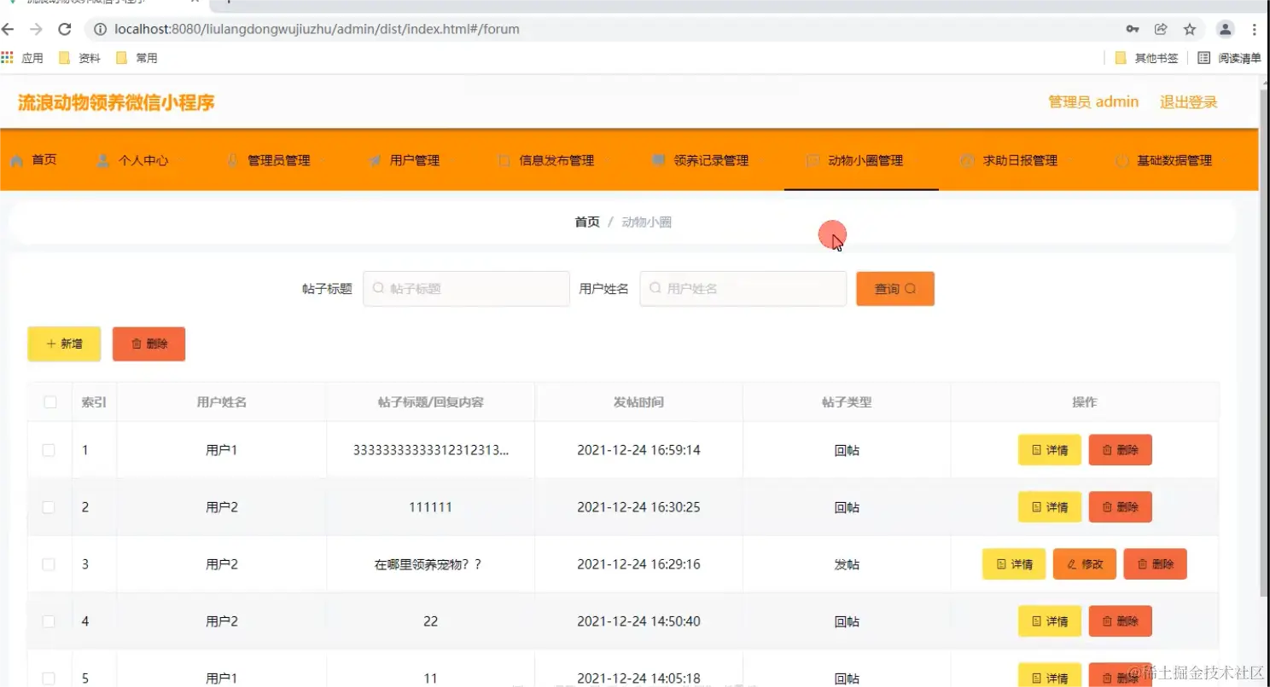Open the Chrome profile avatar

[x=1226, y=29]
